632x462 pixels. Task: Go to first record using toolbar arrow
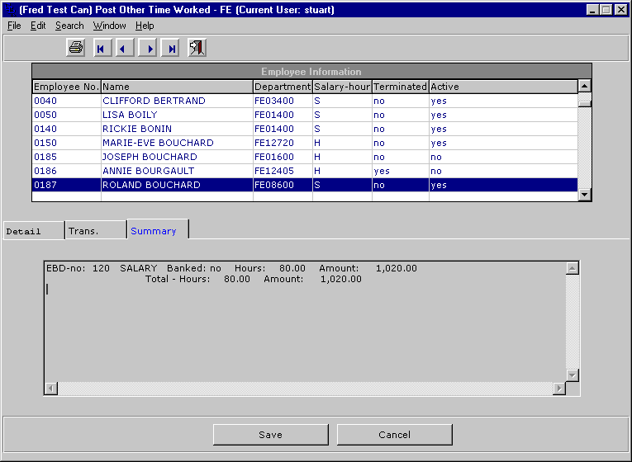[x=101, y=49]
